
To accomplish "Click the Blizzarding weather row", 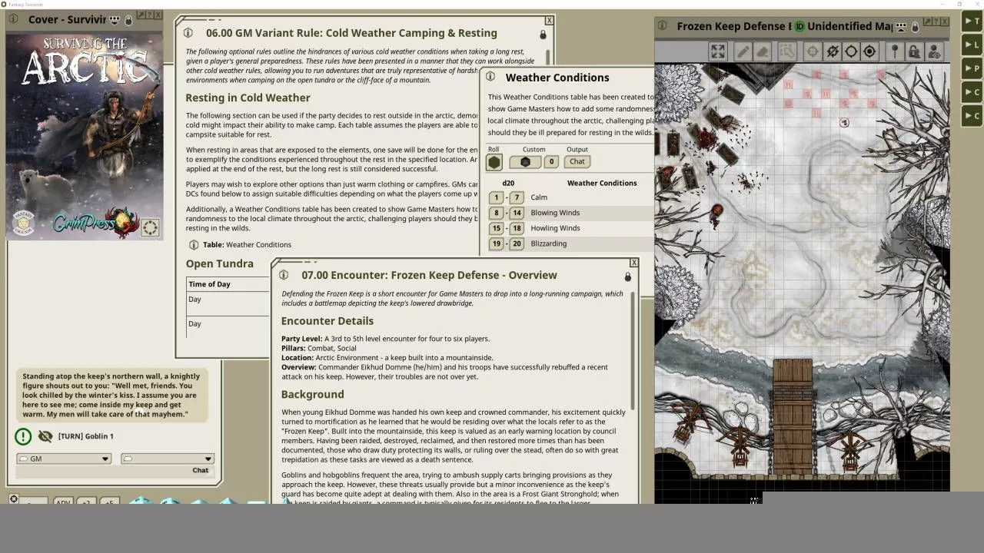I will 570,243.
